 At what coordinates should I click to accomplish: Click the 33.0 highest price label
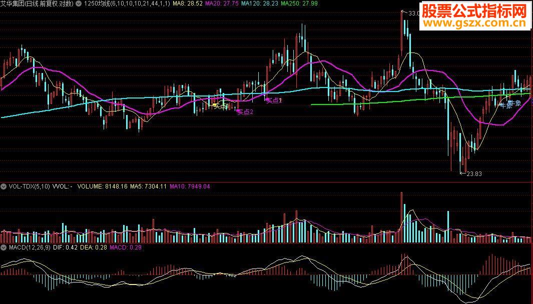coord(414,13)
